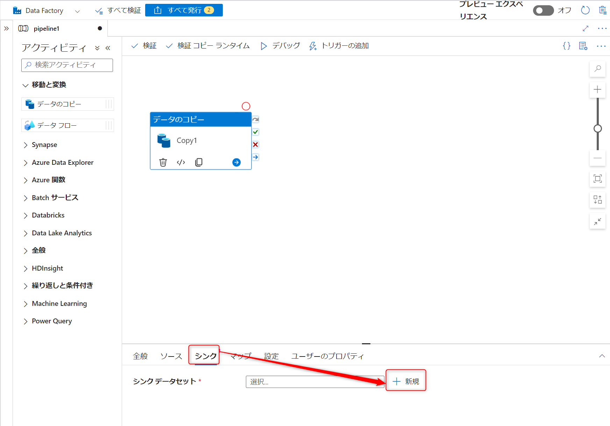Create a new sink dataset with 新規
The height and width of the screenshot is (426, 610).
pos(406,381)
